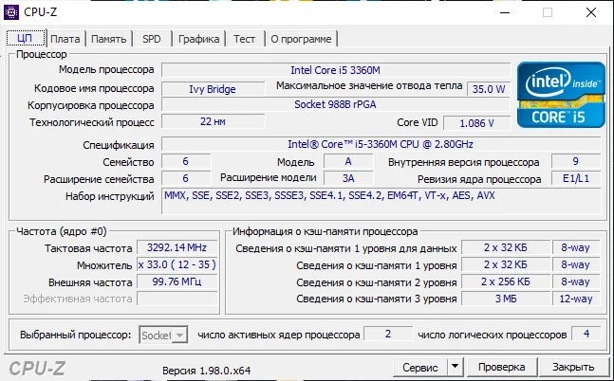The image size is (614, 381).
Task: Click the Модель value A
Action: [348, 161]
